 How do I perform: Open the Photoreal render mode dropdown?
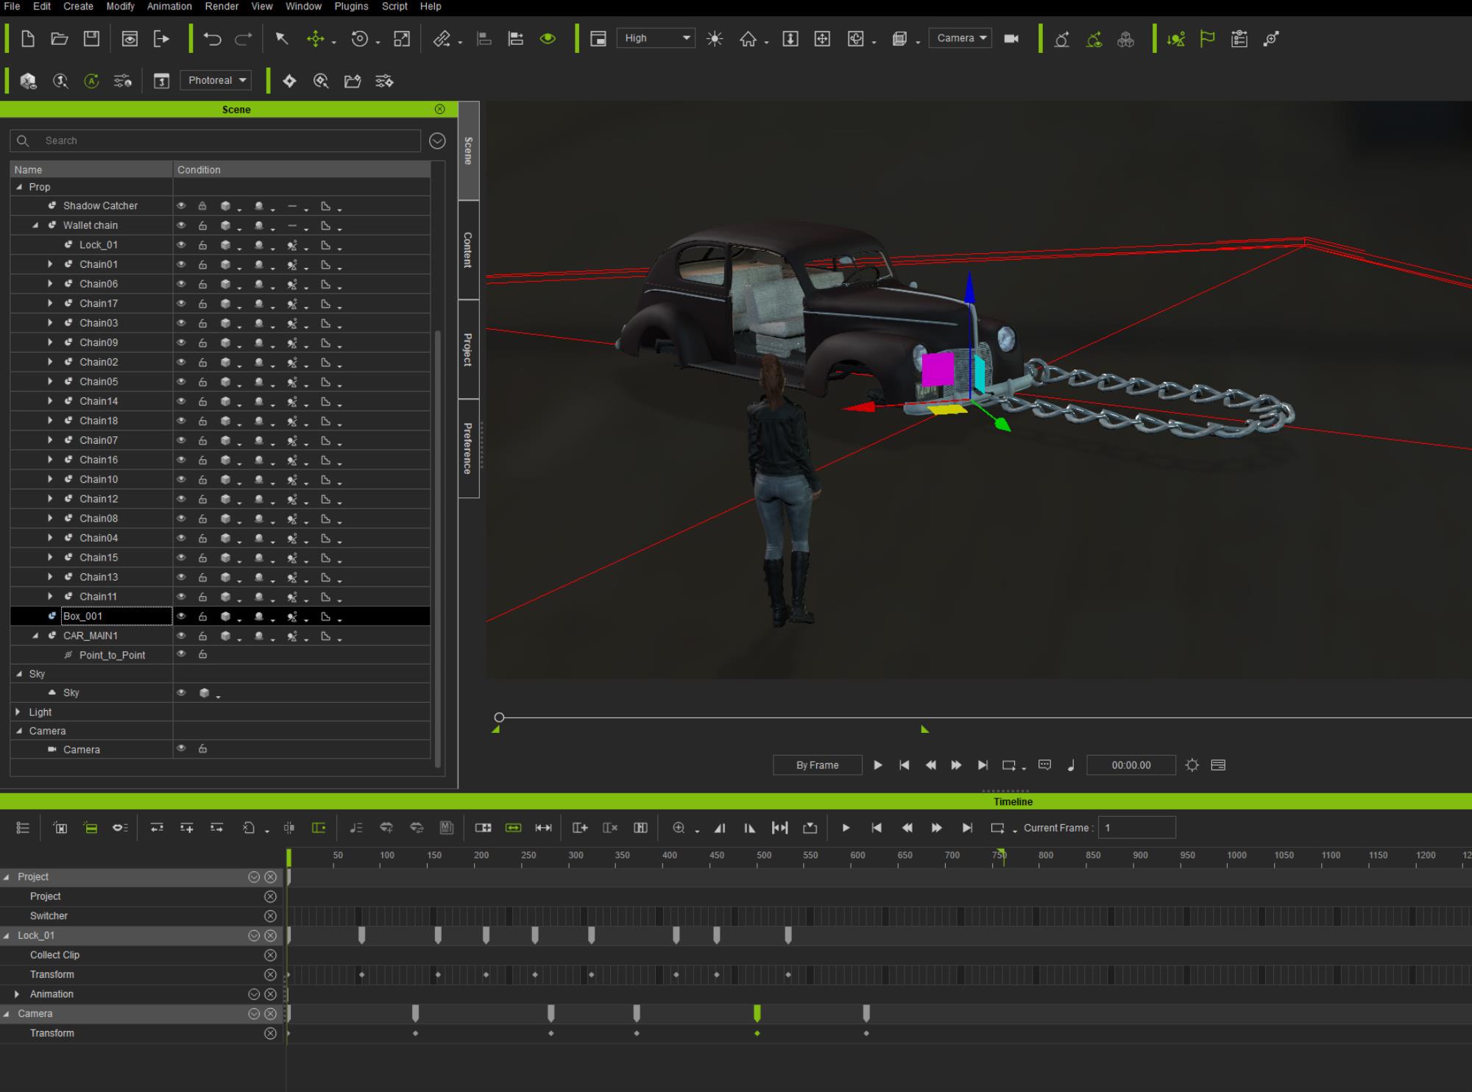pyautogui.click(x=216, y=80)
